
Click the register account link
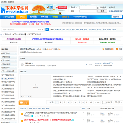pos(116,11)
